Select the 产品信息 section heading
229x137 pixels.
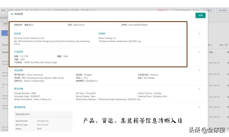pyautogui.click(x=19, y=52)
